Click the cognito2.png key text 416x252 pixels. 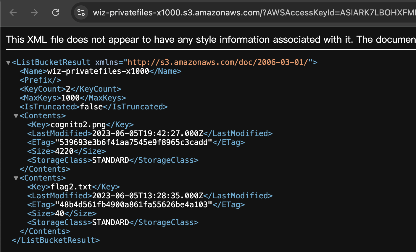point(78,125)
